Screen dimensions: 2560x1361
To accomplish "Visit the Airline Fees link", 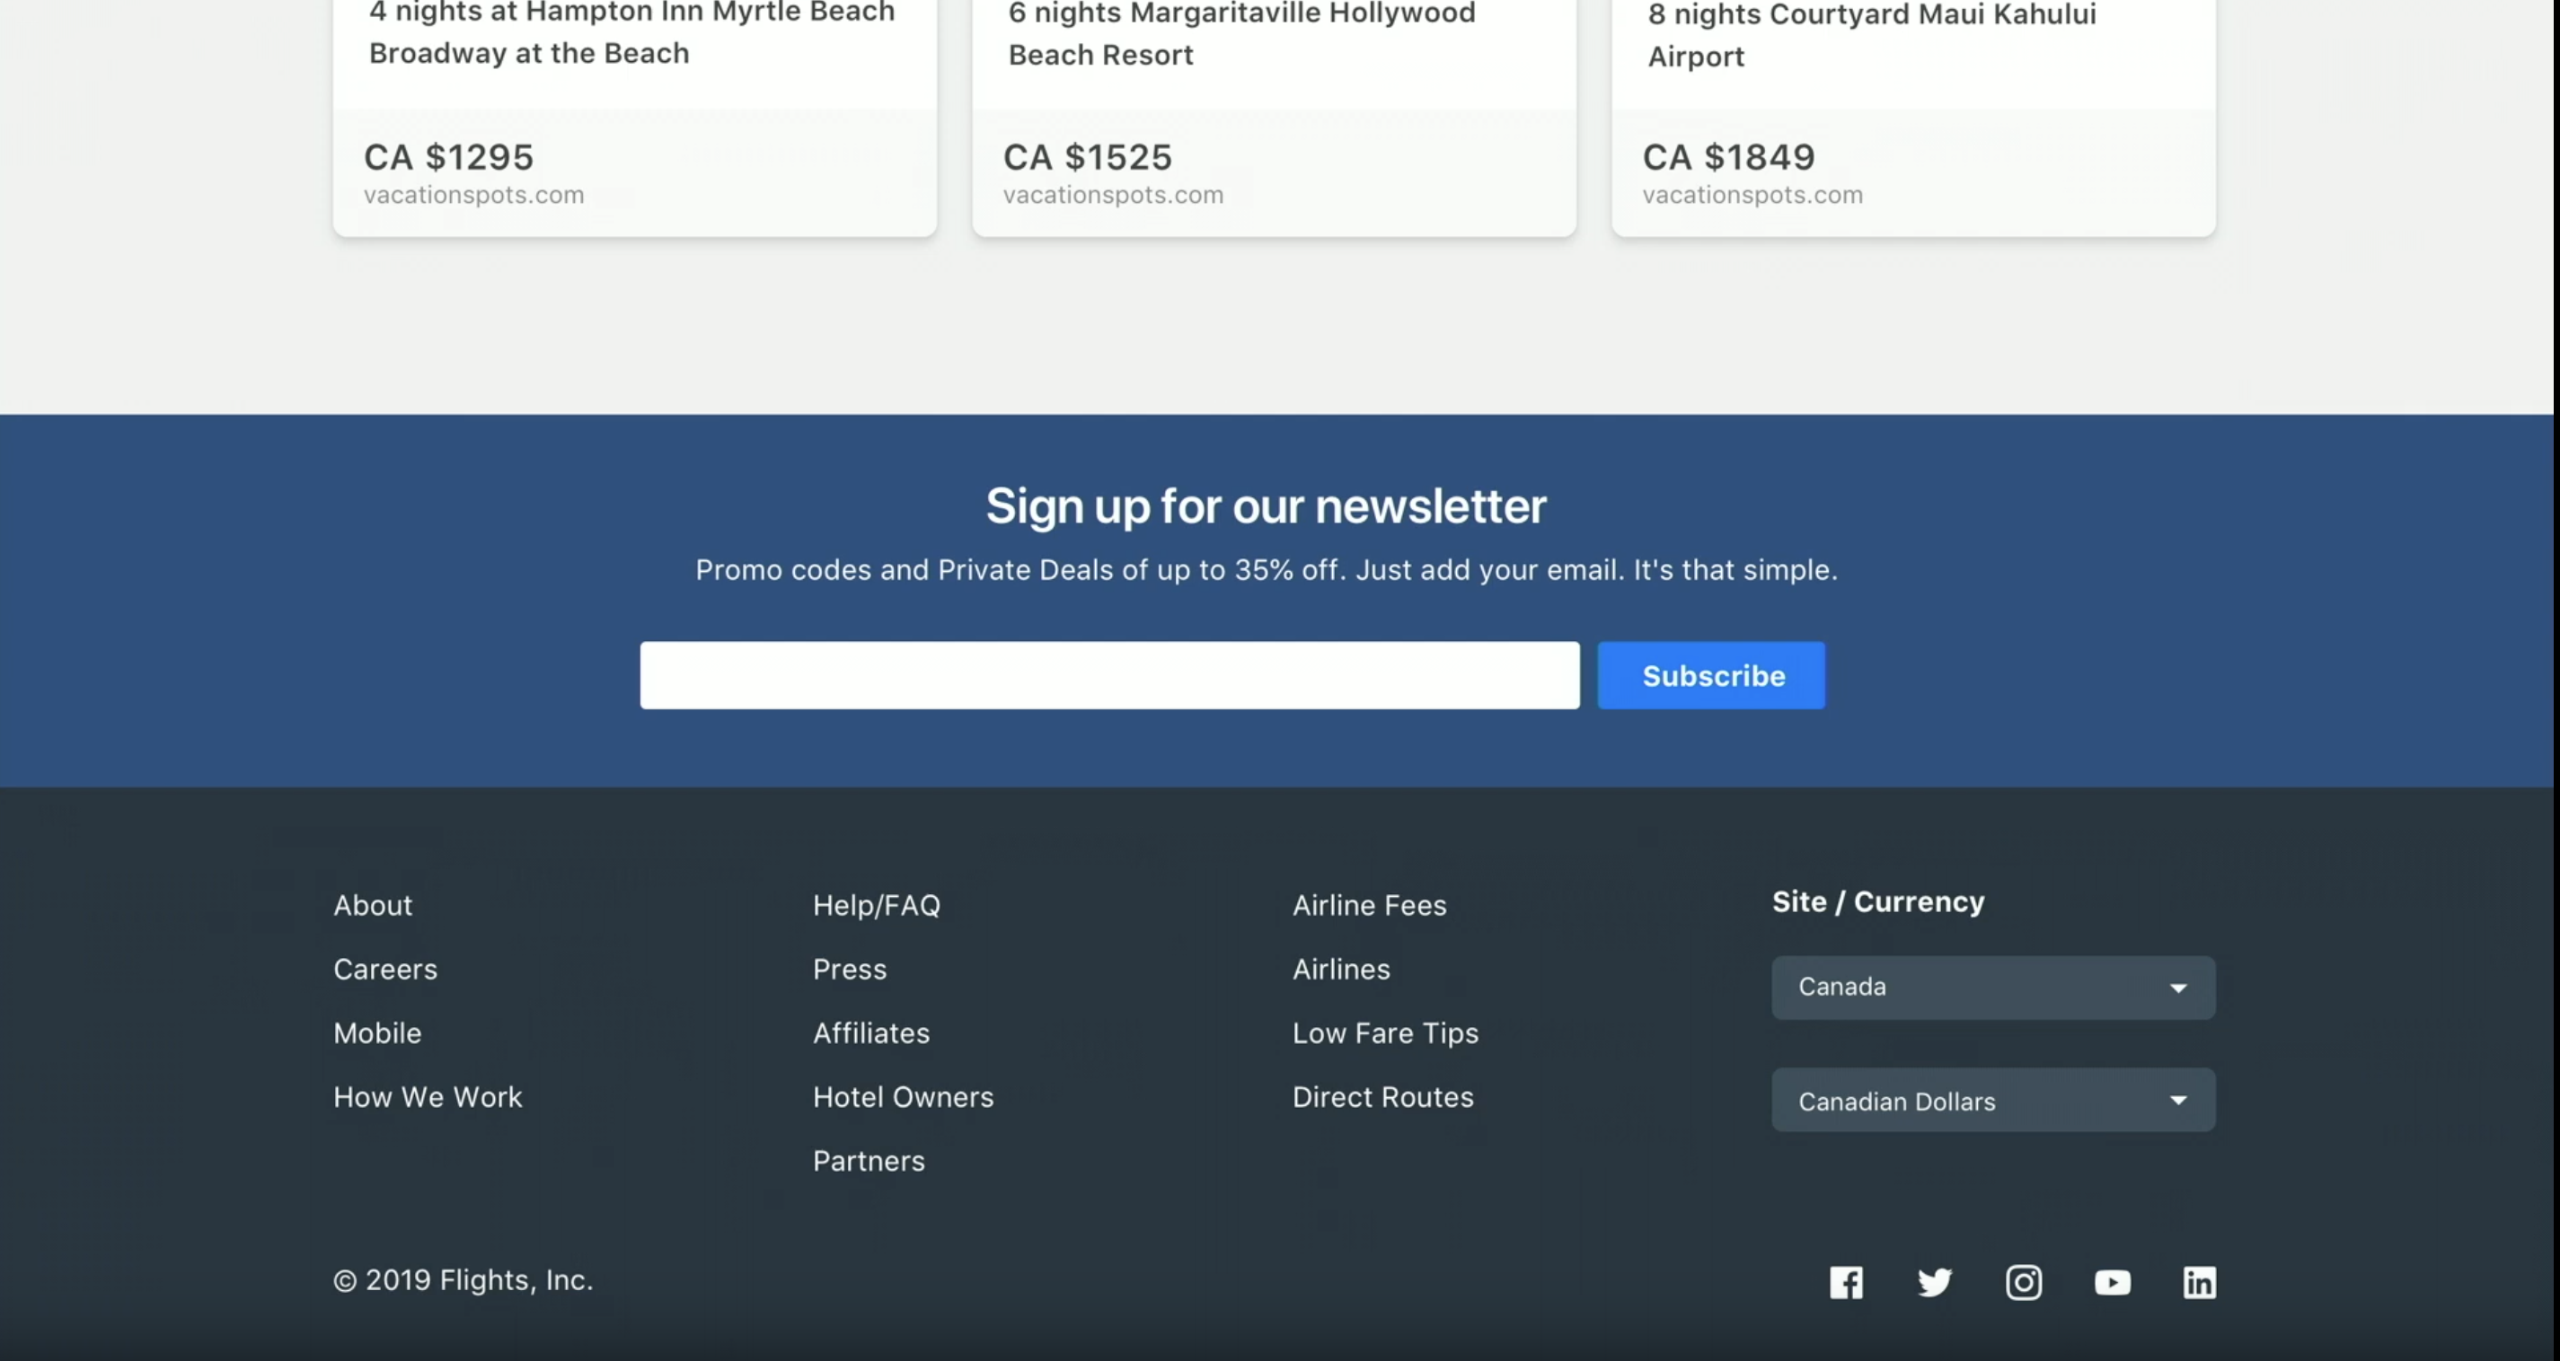I will 1370,905.
